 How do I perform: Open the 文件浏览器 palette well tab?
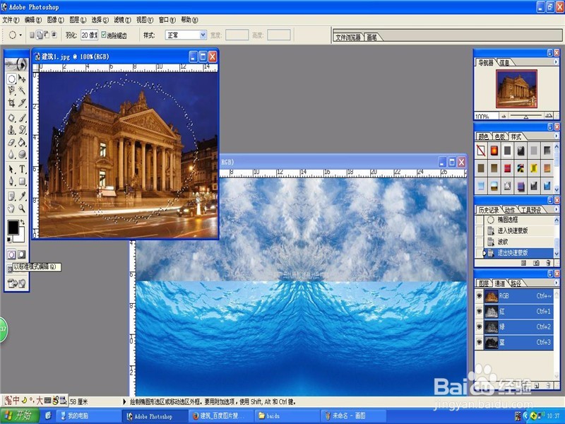(348, 37)
